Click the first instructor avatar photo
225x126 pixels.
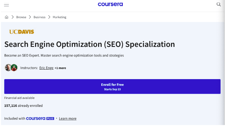[x=8, y=68]
